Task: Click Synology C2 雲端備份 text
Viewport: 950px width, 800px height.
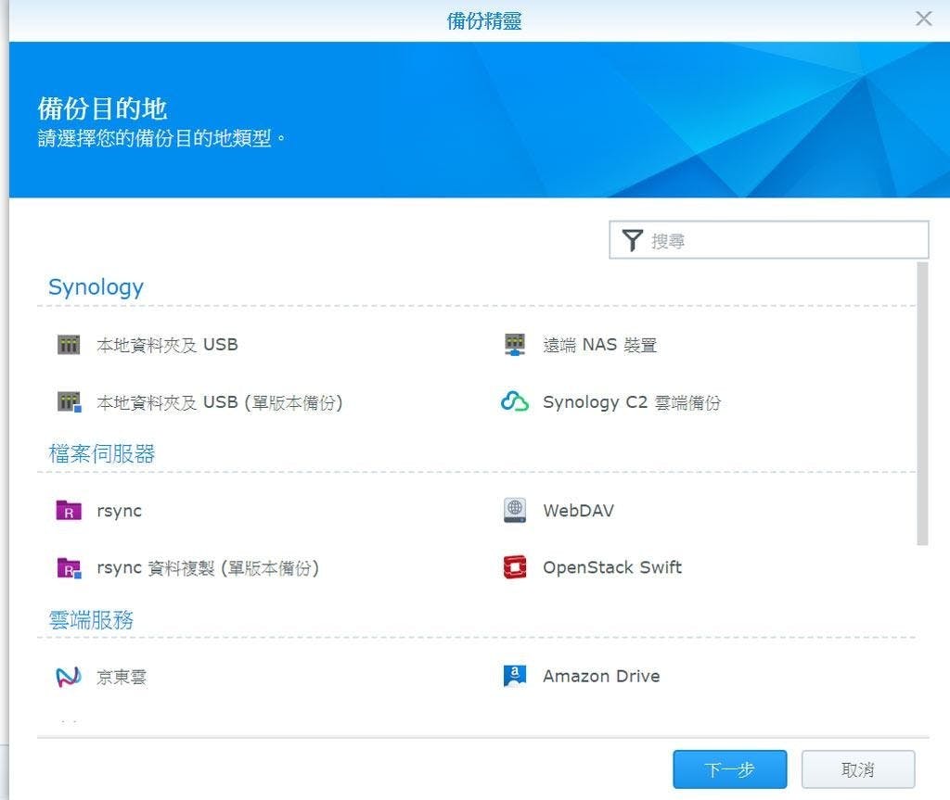Action: [x=632, y=402]
